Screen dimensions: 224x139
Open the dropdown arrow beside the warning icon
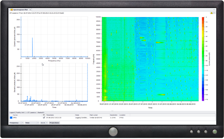coord(214,13)
